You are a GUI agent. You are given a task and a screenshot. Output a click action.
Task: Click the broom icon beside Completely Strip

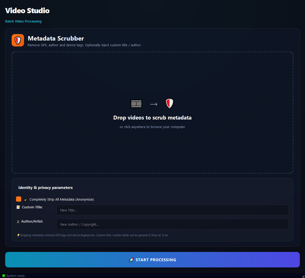(x=26, y=199)
